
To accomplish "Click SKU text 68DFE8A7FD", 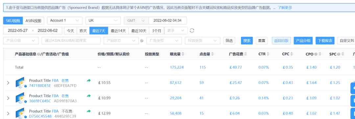I will point(65,85).
